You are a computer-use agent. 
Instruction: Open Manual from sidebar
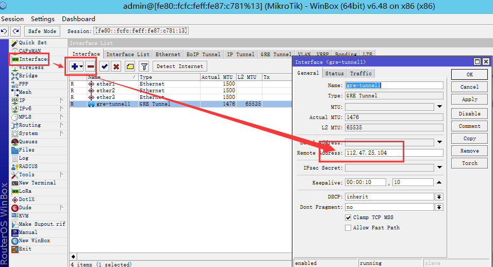point(28,232)
